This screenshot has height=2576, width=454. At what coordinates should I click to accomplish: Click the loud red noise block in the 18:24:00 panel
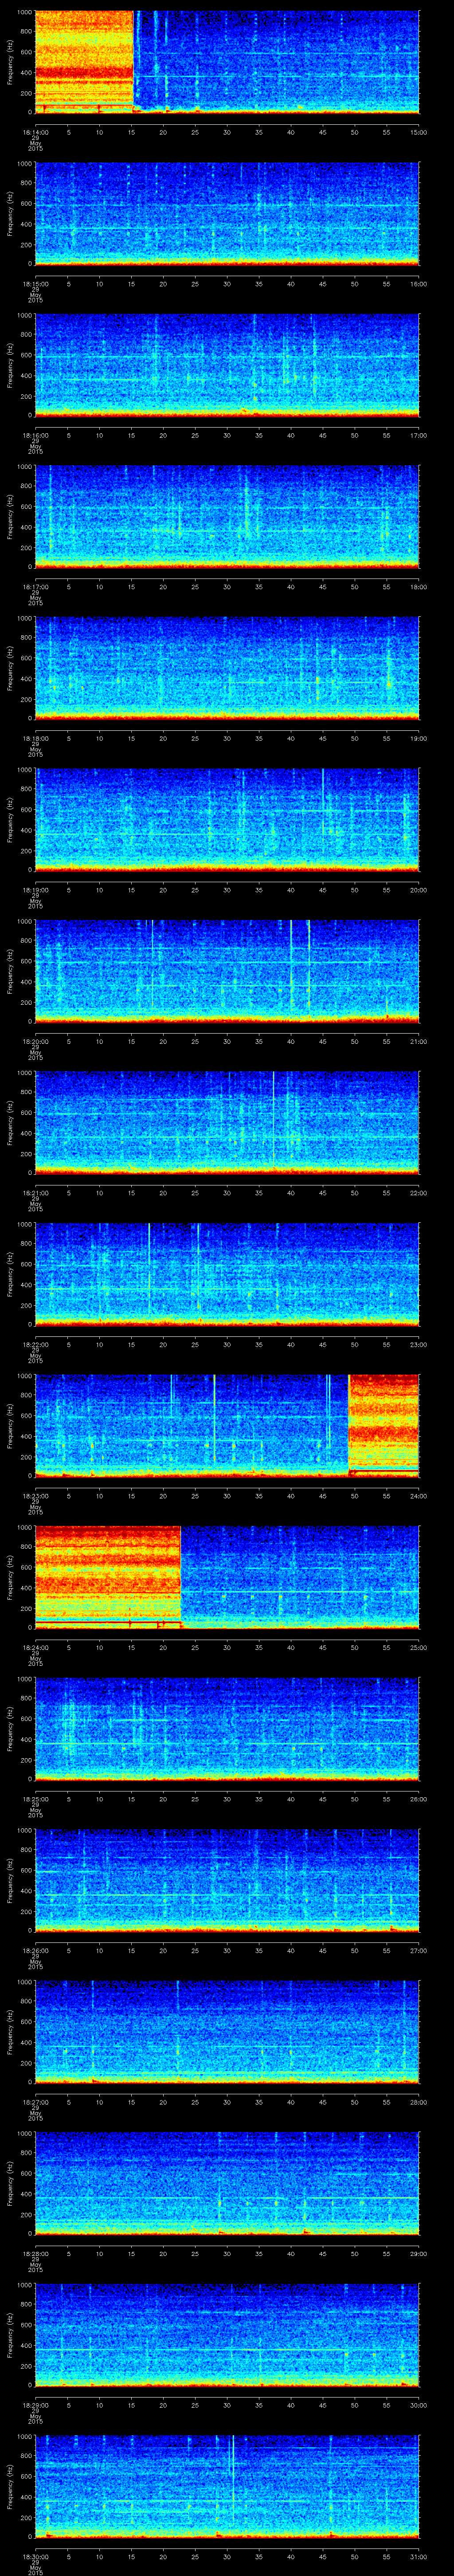[x=108, y=1577]
